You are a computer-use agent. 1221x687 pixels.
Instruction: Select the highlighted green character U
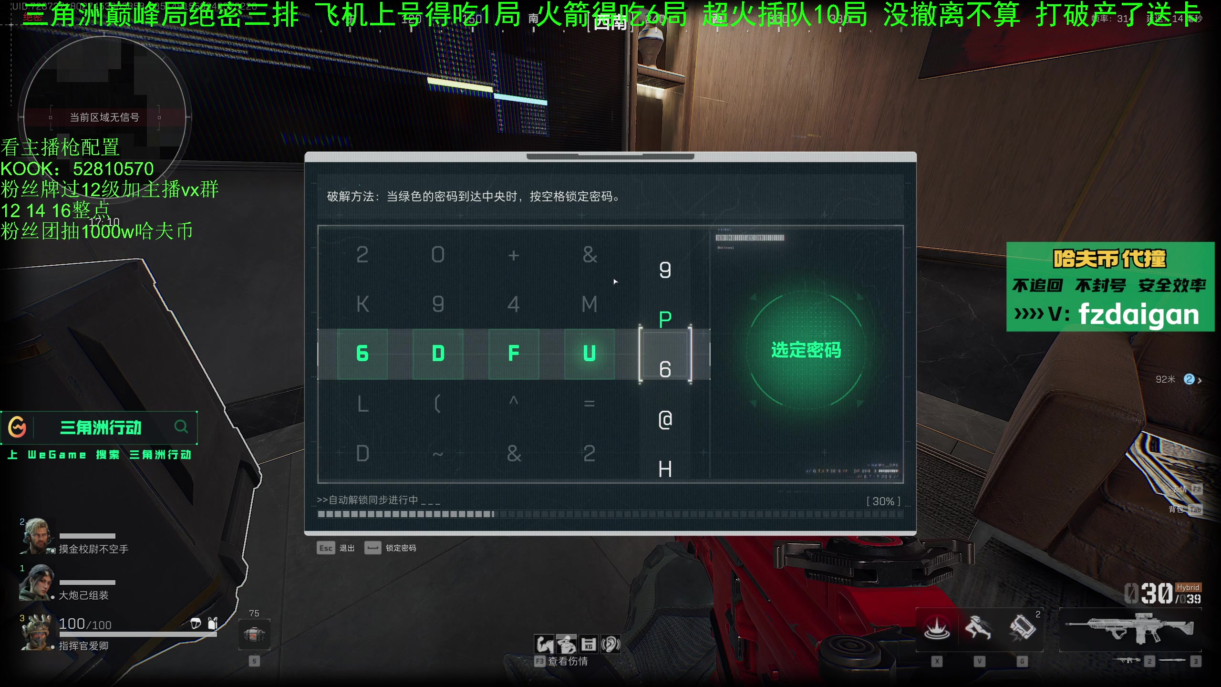[x=589, y=352]
